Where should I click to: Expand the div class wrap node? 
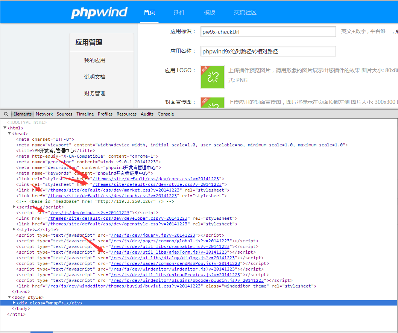coord(14,303)
